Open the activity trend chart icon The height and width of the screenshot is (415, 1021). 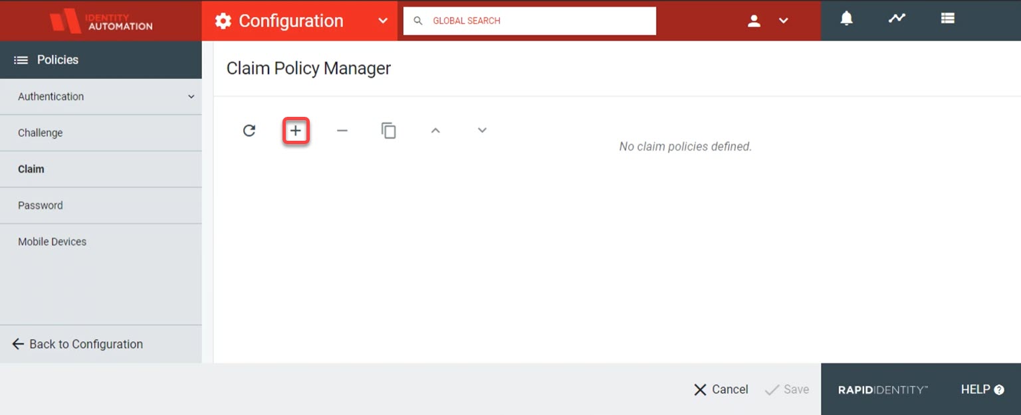click(x=897, y=19)
